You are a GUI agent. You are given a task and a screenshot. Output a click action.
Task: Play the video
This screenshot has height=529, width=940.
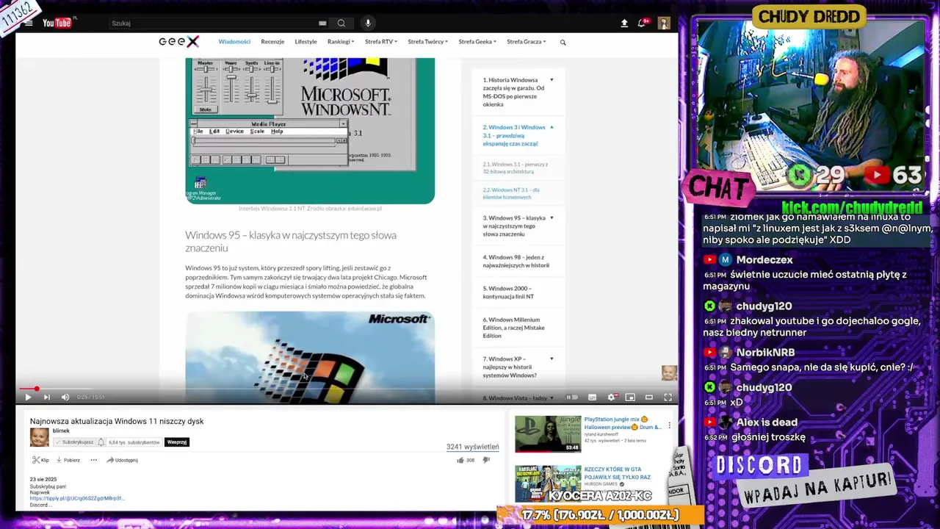point(28,397)
